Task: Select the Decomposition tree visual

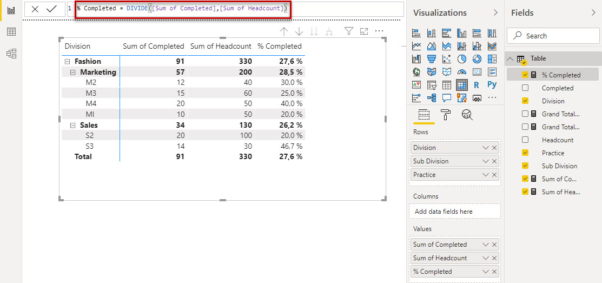Action: tap(432, 97)
